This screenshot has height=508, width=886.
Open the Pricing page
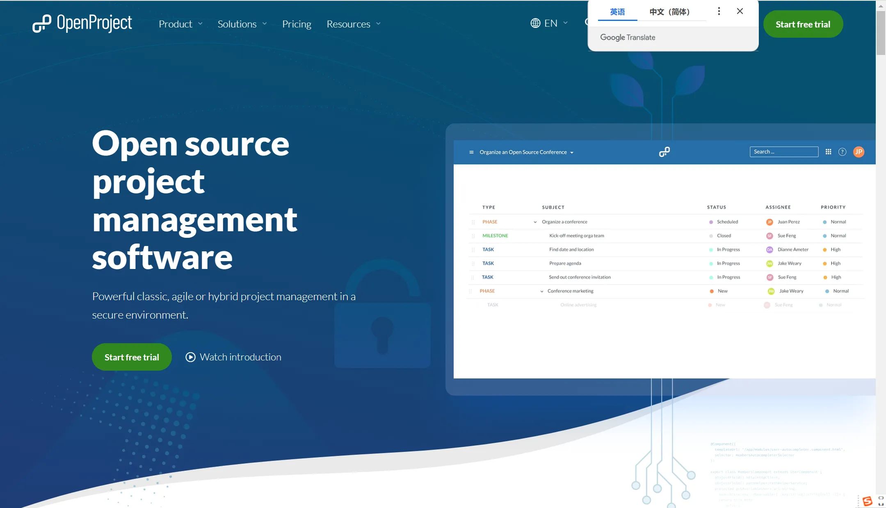(x=297, y=24)
